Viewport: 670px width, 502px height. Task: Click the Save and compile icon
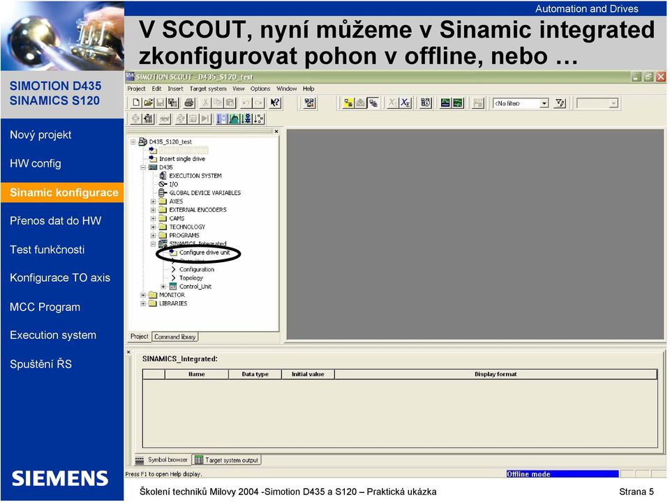point(172,102)
